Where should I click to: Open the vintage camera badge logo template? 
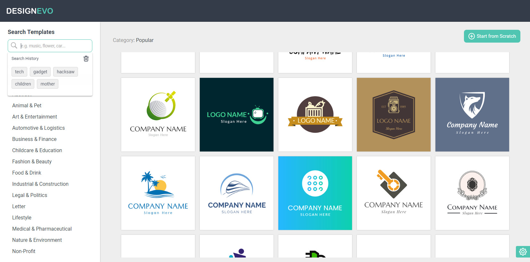coord(393,115)
